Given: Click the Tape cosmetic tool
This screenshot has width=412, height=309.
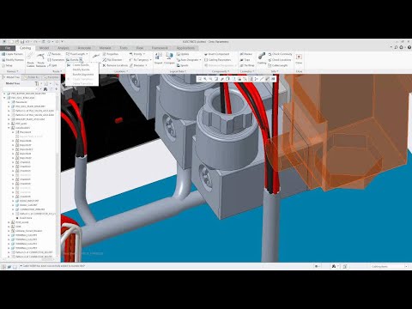Looking at the screenshot, I should 245,60.
